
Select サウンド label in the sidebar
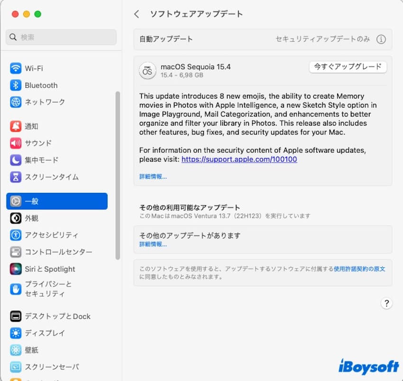click(38, 143)
